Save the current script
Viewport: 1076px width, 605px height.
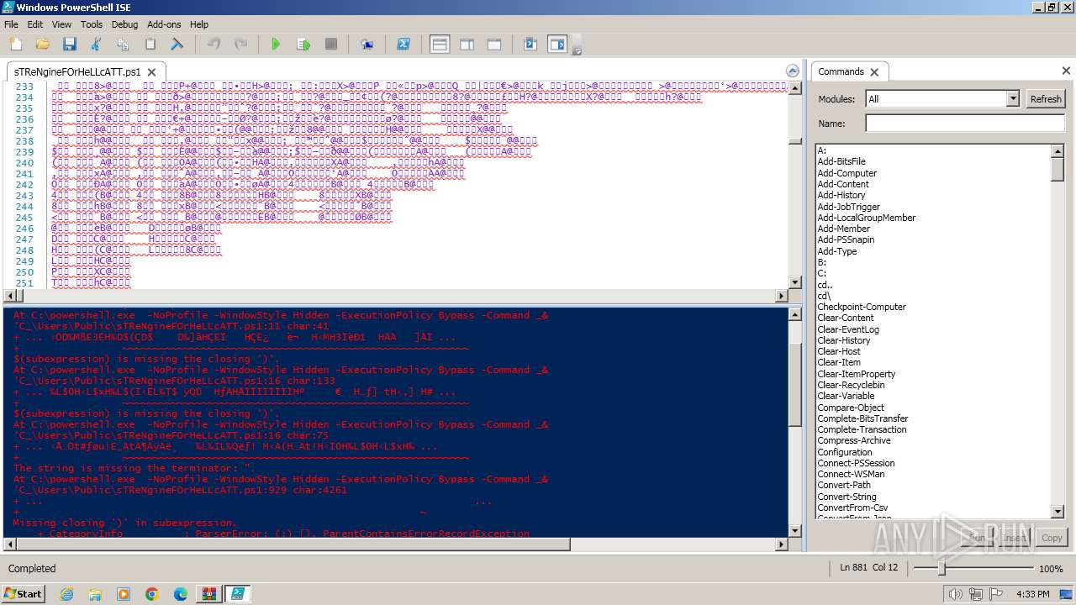point(69,44)
